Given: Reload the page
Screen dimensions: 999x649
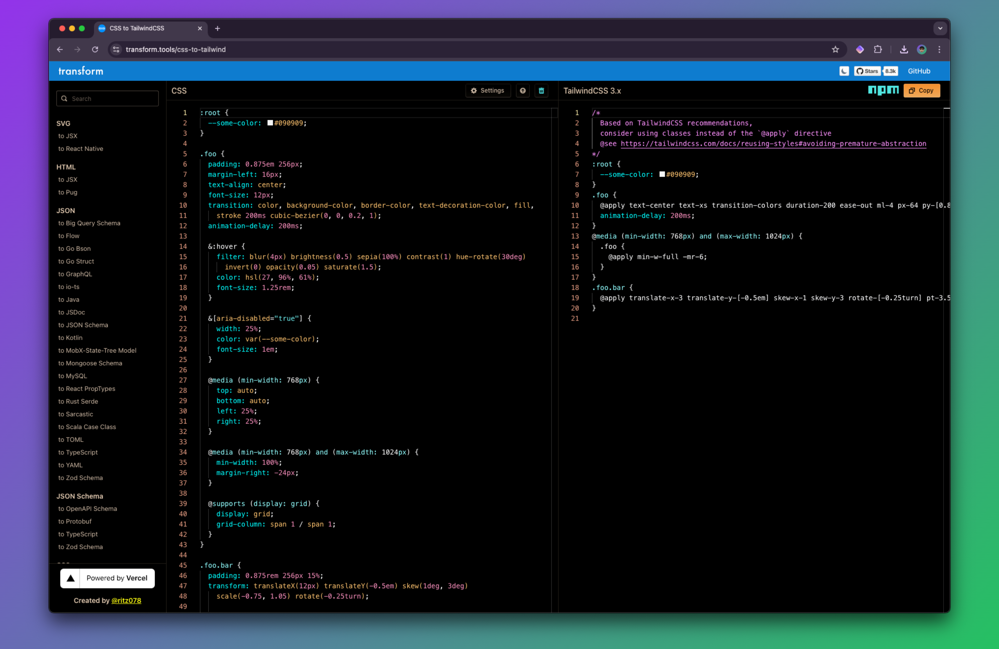Looking at the screenshot, I should (x=95, y=50).
